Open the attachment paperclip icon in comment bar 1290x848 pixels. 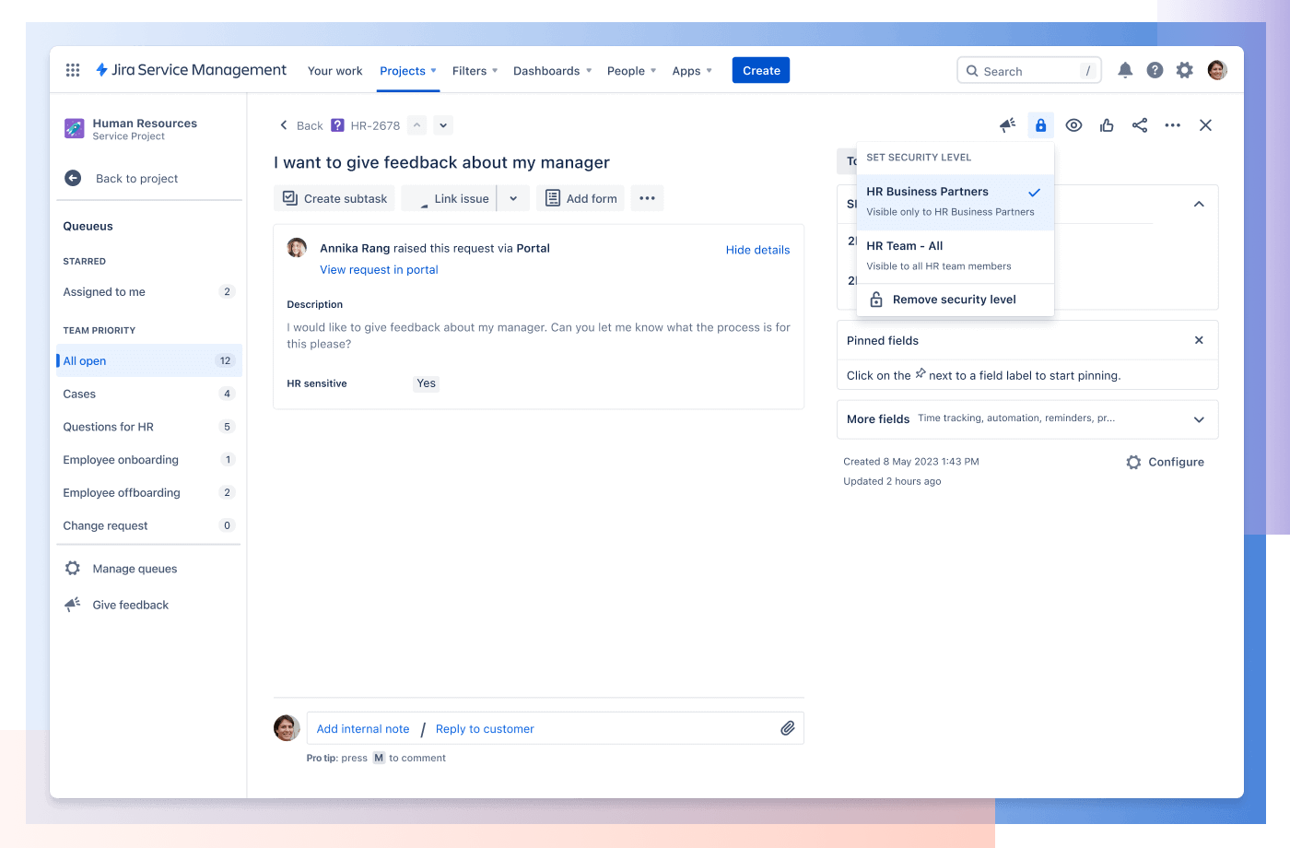[788, 728]
